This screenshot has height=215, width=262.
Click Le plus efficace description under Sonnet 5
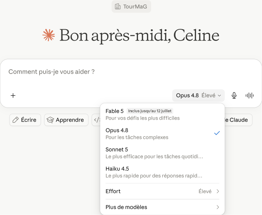(154, 156)
